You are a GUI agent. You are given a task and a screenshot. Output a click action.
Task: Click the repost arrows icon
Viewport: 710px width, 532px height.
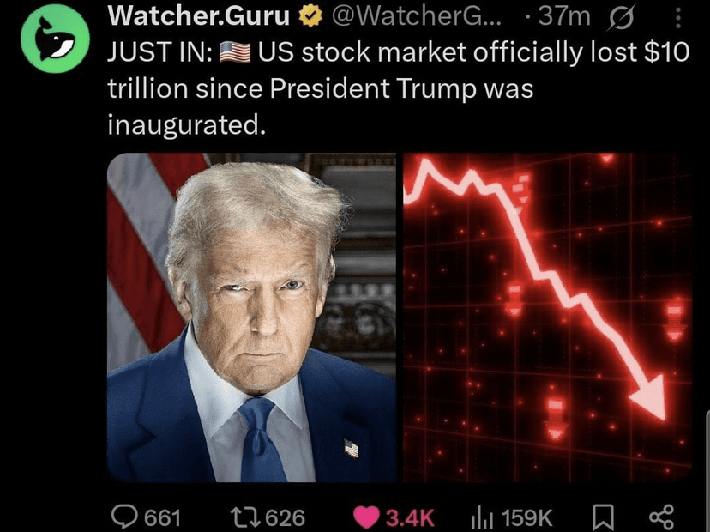point(245,517)
